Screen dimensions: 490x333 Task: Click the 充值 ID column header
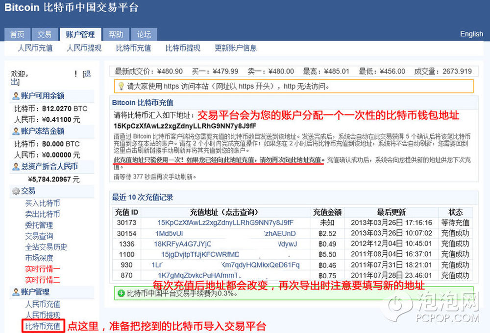126,212
